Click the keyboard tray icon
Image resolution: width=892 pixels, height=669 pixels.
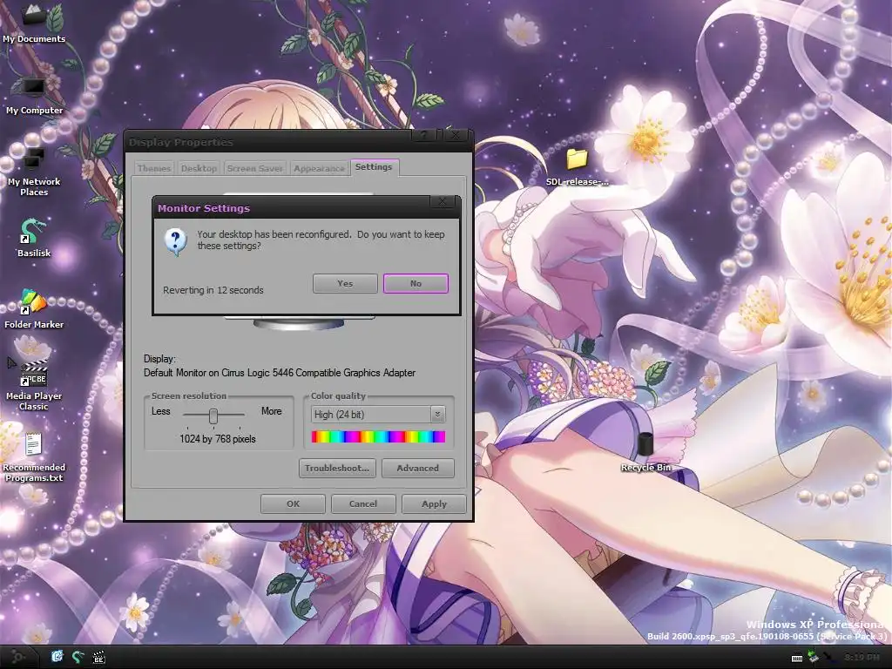[797, 659]
